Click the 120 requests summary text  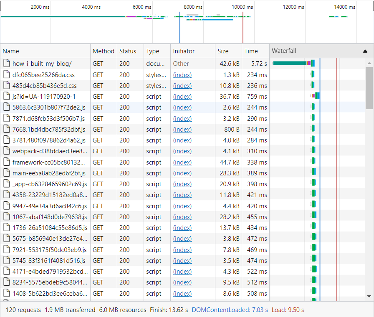pos(23,310)
